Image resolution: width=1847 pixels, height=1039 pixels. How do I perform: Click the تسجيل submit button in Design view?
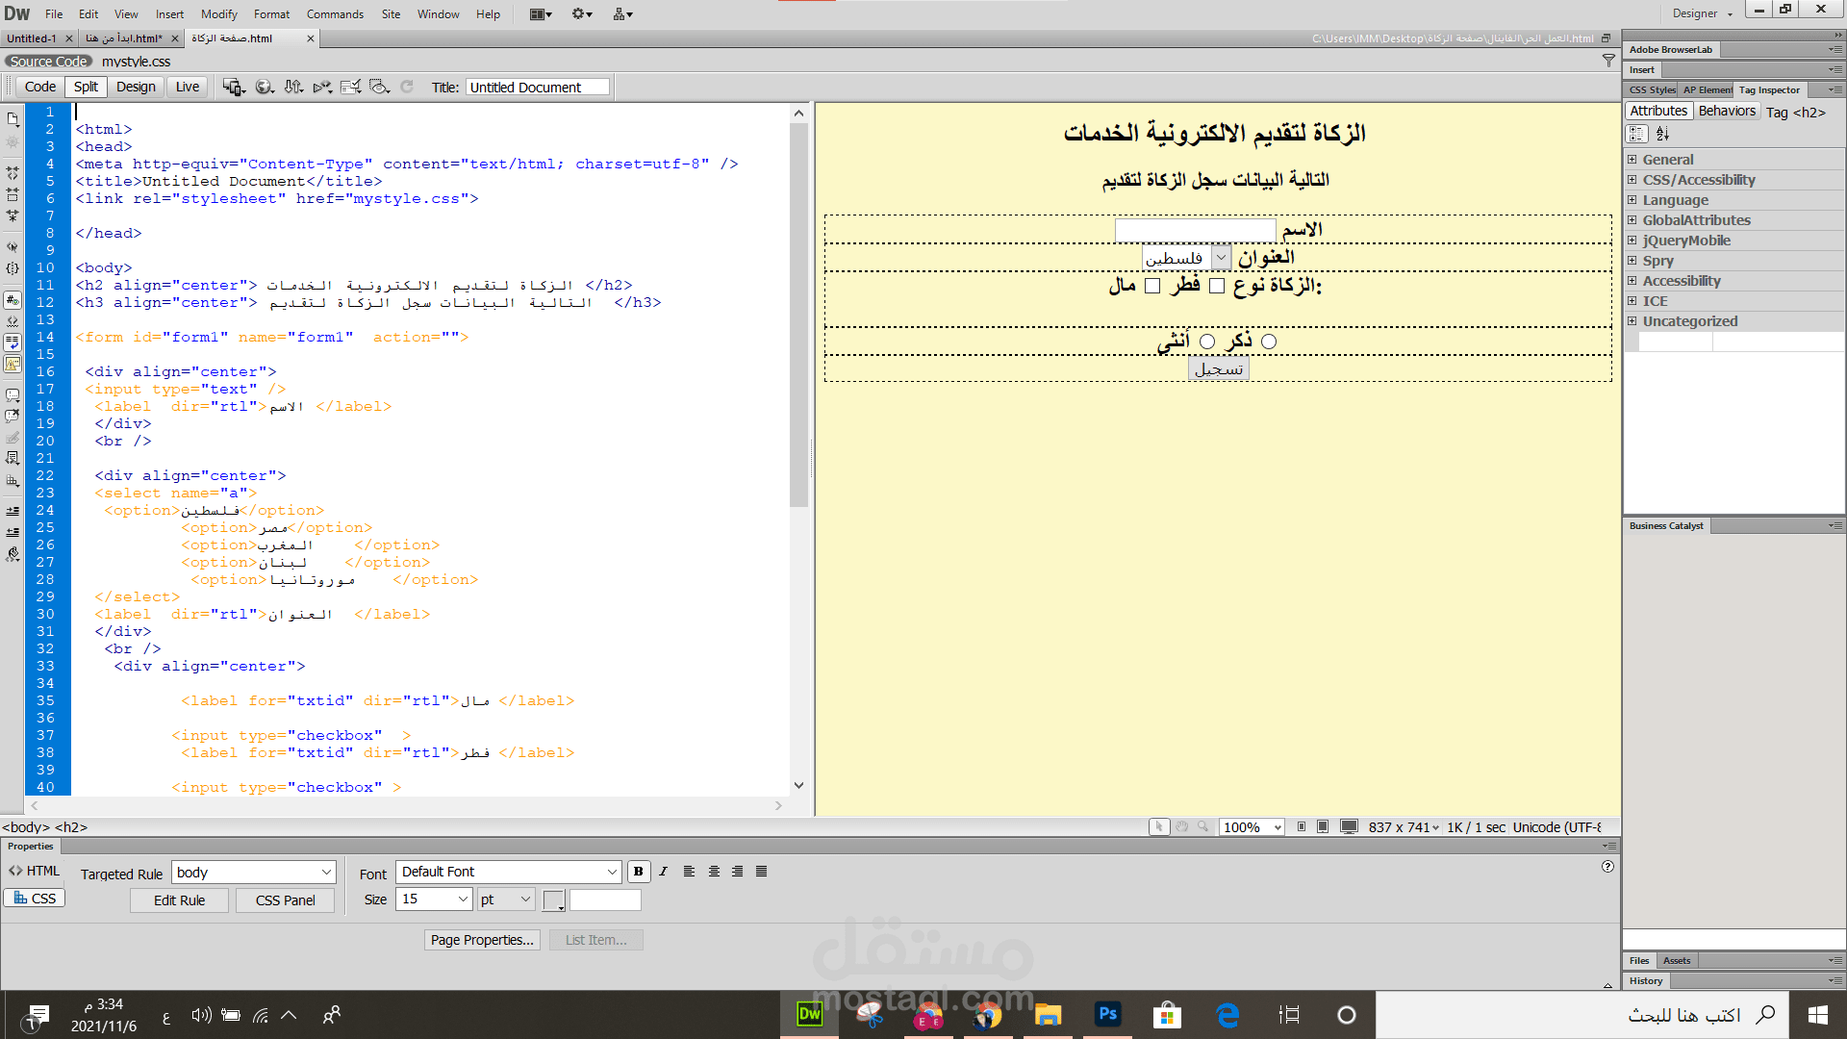coord(1218,367)
